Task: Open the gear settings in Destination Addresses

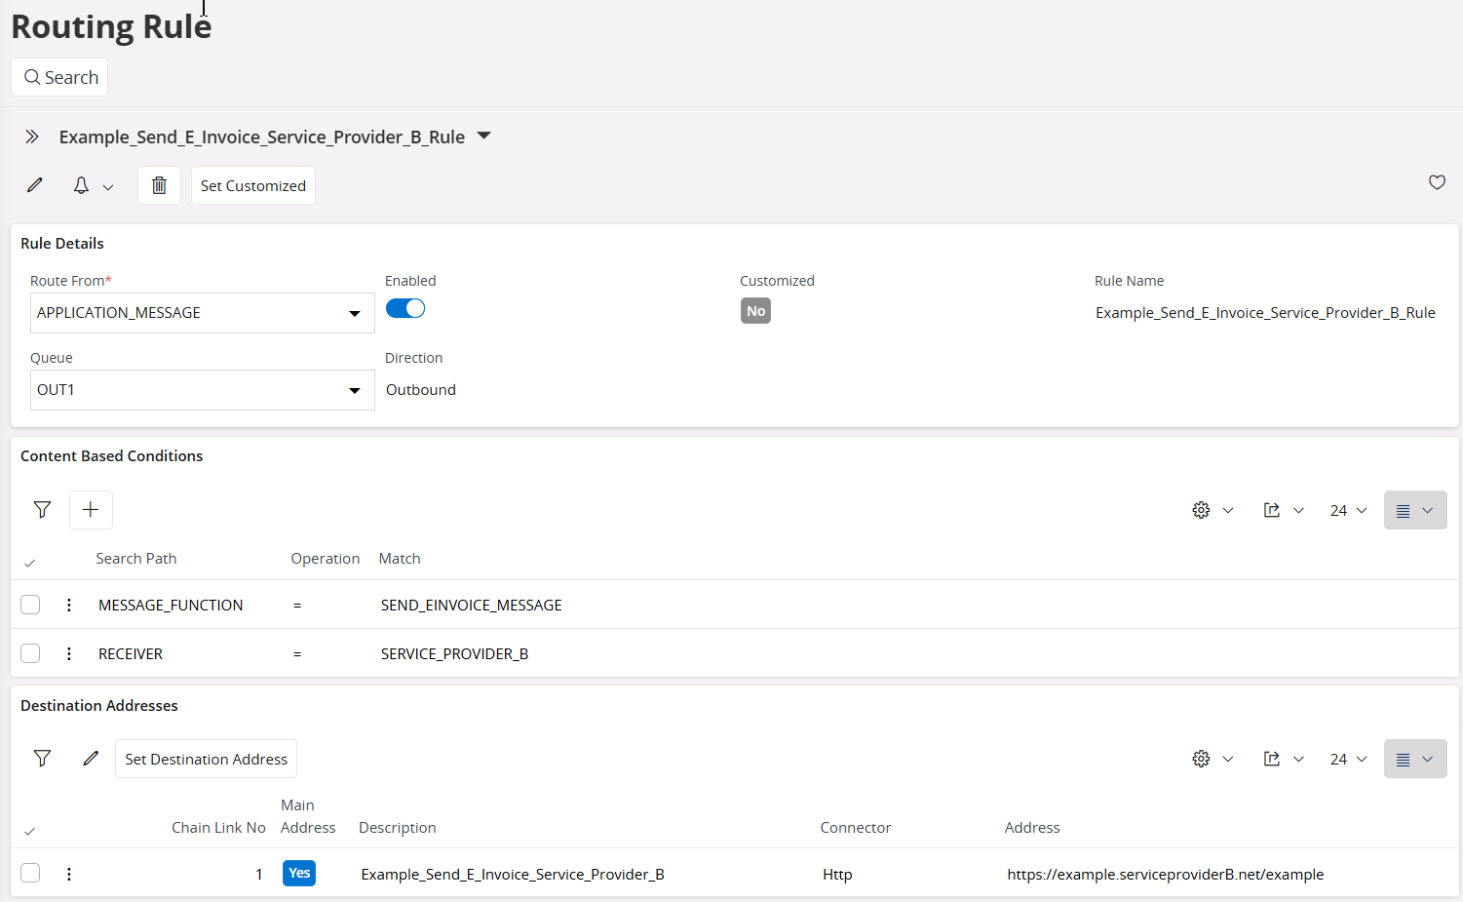Action: (x=1202, y=759)
